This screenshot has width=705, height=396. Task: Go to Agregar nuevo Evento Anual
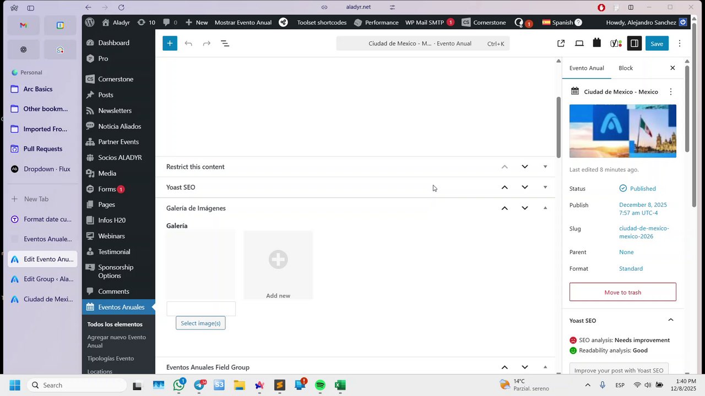116,341
